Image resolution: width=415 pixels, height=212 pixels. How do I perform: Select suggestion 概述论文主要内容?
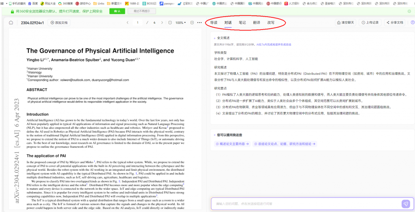coord(232,144)
